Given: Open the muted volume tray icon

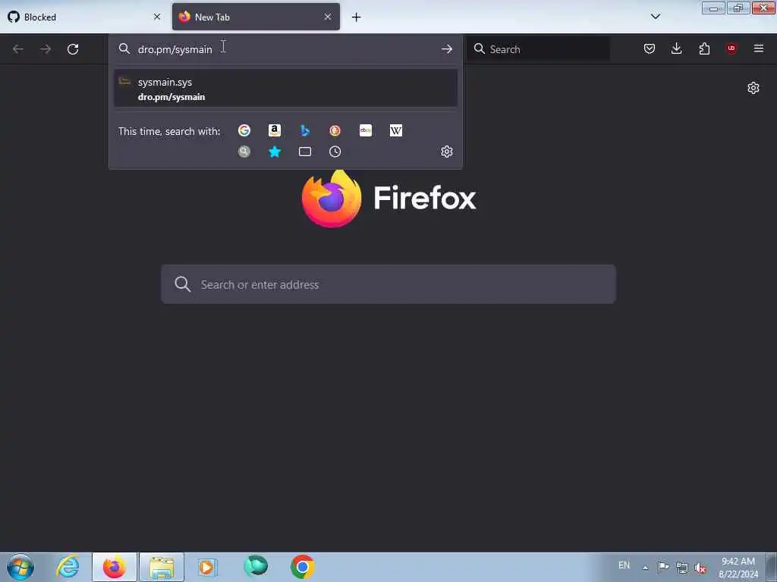Looking at the screenshot, I should click(x=700, y=568).
